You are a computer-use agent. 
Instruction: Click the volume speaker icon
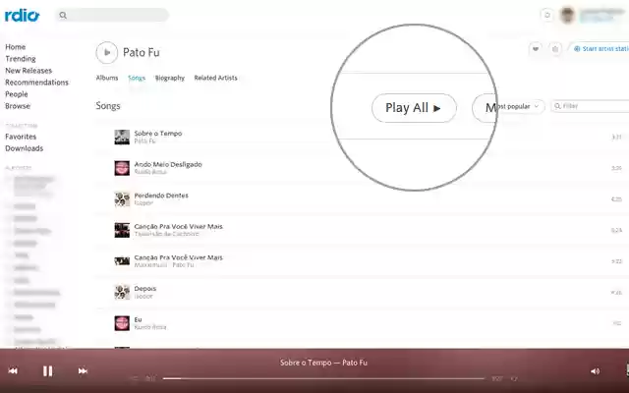point(595,371)
